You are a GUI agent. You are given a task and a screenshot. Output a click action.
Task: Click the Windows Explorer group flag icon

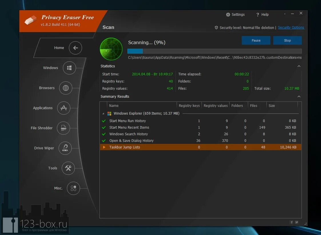point(109,113)
